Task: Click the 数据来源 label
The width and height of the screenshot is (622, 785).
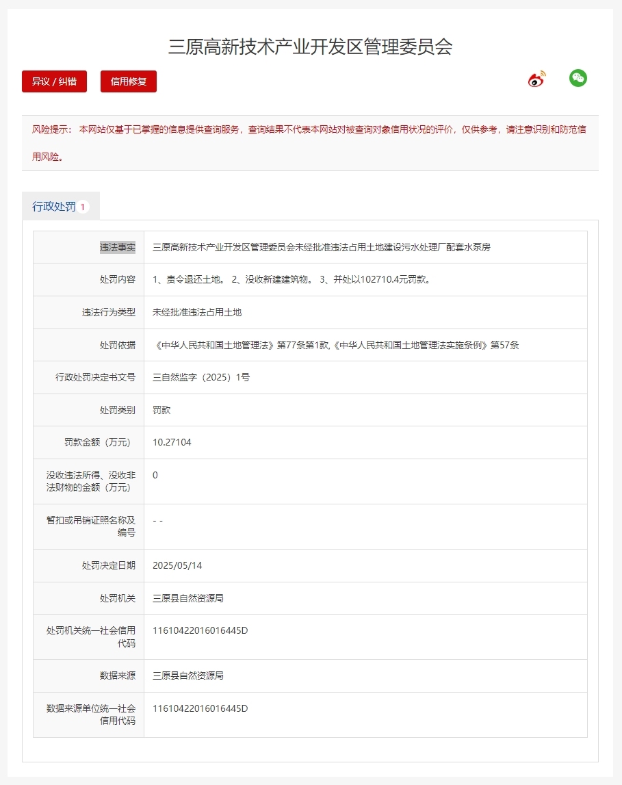Action: (117, 676)
